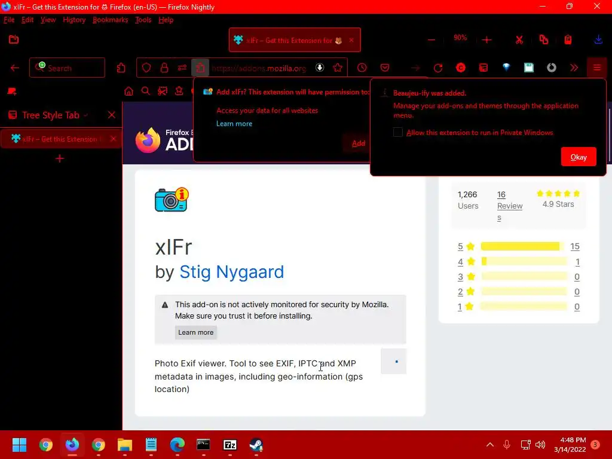Click the tracking protection shield icon

pyautogui.click(x=146, y=68)
